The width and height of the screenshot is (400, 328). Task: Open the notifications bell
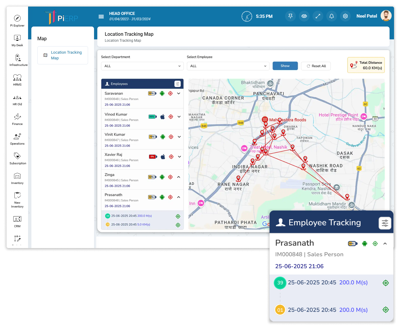(x=331, y=16)
